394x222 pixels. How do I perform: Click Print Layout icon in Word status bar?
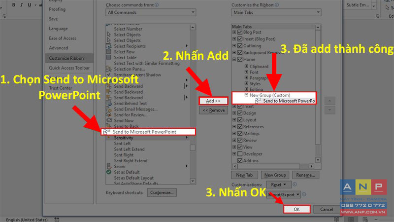[x=351, y=220]
